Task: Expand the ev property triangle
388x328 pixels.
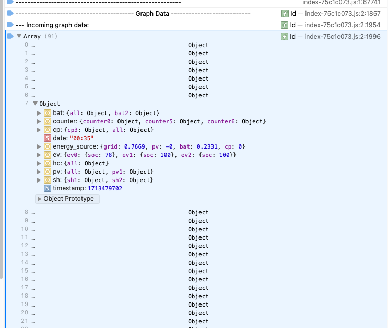Action: [x=39, y=155]
